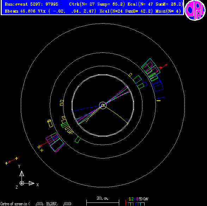This screenshot has width=207, height=206.
Task: Click the pink OPAL logo
Action: pyautogui.click(x=195, y=10)
